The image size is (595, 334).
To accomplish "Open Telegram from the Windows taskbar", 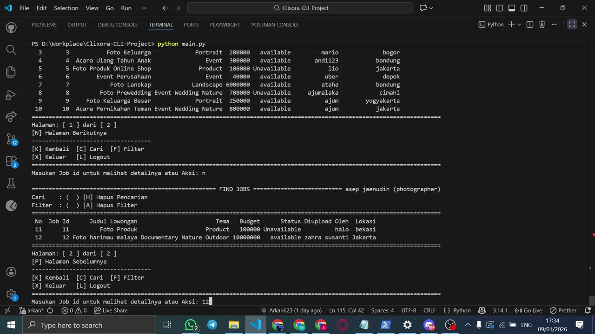I will pyautogui.click(x=212, y=325).
